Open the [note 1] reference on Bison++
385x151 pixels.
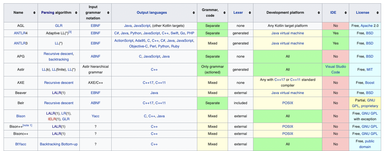(x=27, y=125)
